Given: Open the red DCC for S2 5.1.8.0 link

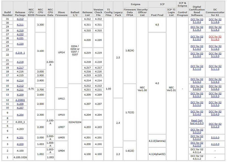Looking at the screenshot, I should (215, 38).
